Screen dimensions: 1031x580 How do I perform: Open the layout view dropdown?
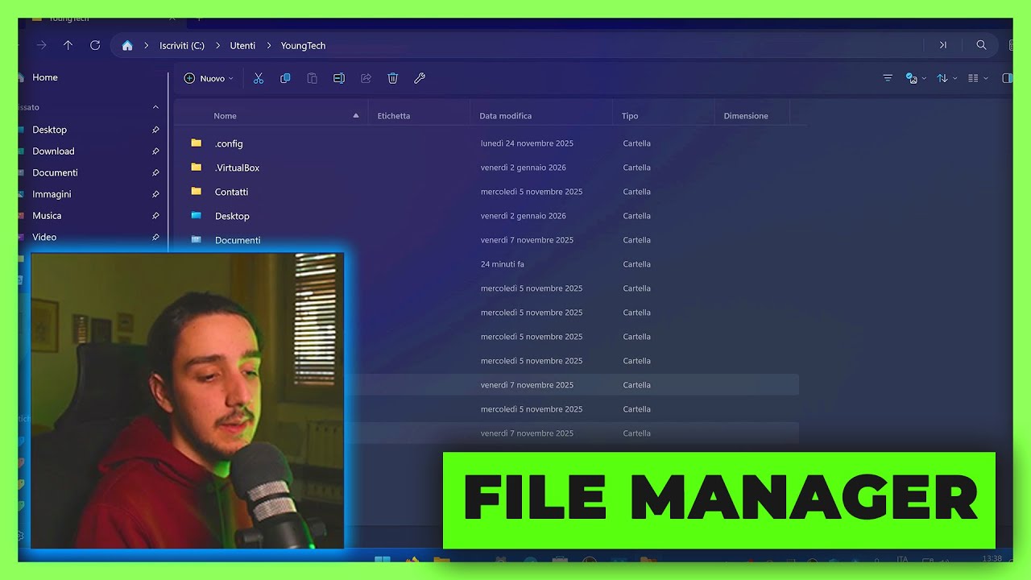tap(978, 78)
